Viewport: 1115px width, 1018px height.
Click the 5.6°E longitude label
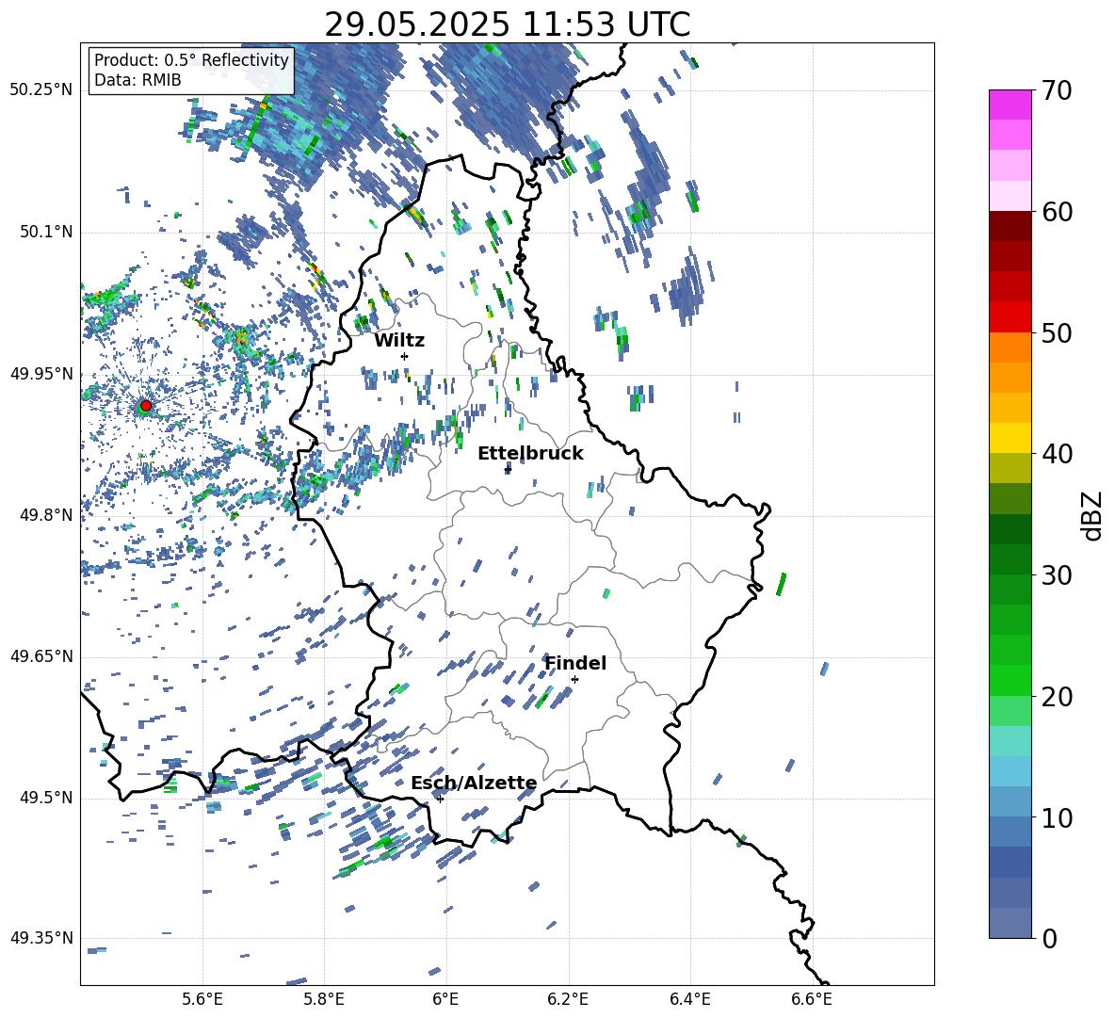coord(202,1000)
